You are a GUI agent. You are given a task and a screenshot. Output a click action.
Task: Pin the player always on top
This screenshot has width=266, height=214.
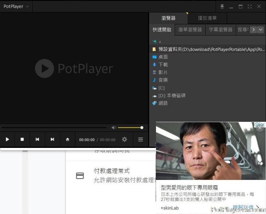click(222, 7)
